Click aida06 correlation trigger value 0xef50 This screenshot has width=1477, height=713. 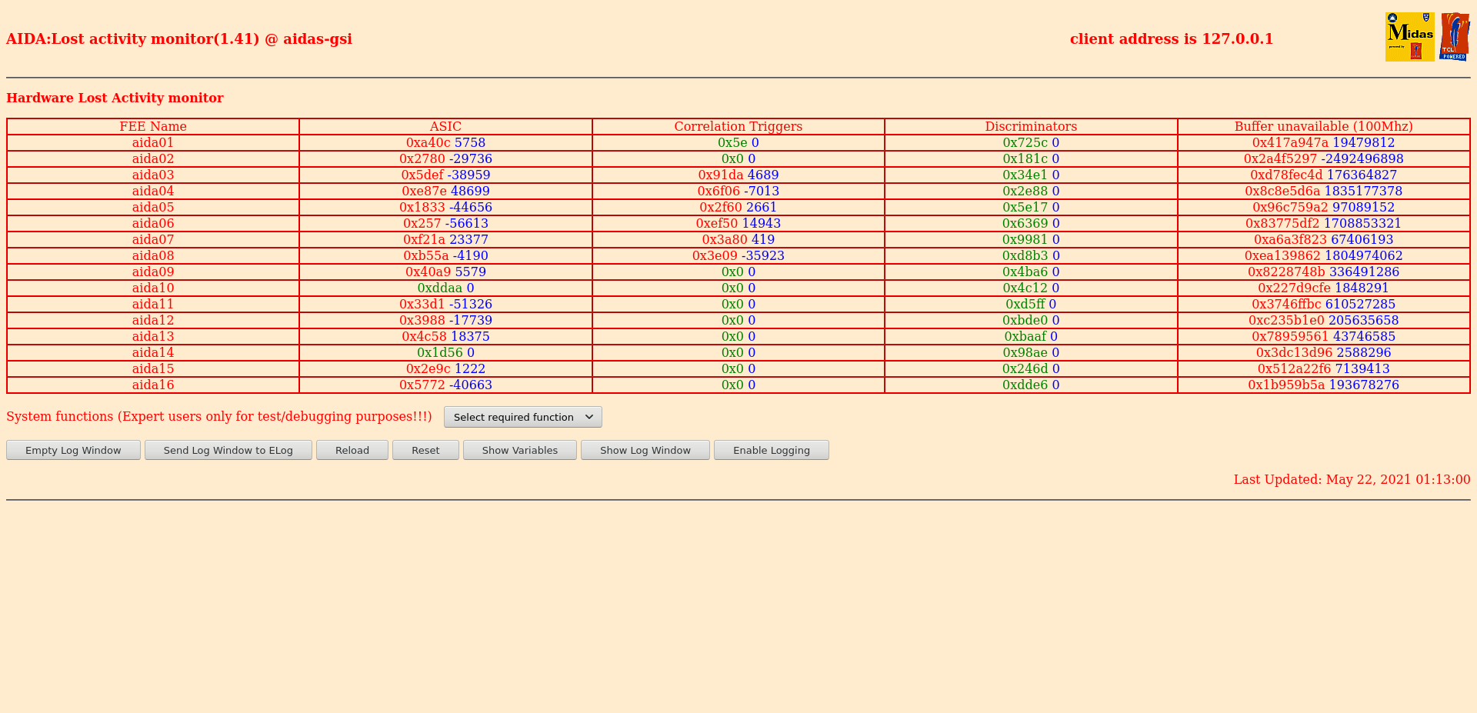tap(716, 223)
